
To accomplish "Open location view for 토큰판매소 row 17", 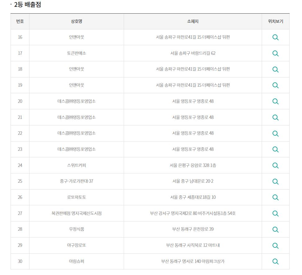I will tap(275, 53).
